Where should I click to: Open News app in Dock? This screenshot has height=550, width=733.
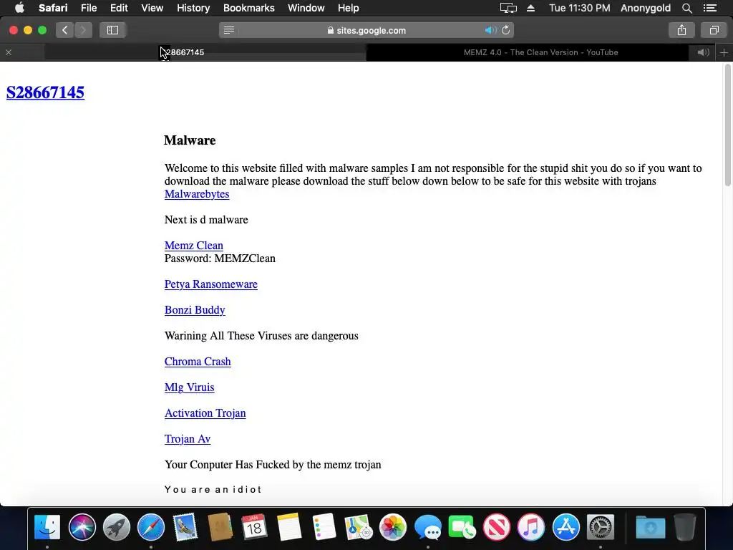(497, 527)
